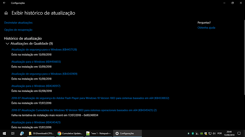Select text 'Êxito na instalação em 12/09/2018'

(x=31, y=67)
